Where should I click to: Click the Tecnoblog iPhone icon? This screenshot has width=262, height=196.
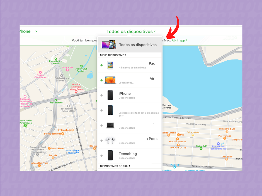point(110,155)
